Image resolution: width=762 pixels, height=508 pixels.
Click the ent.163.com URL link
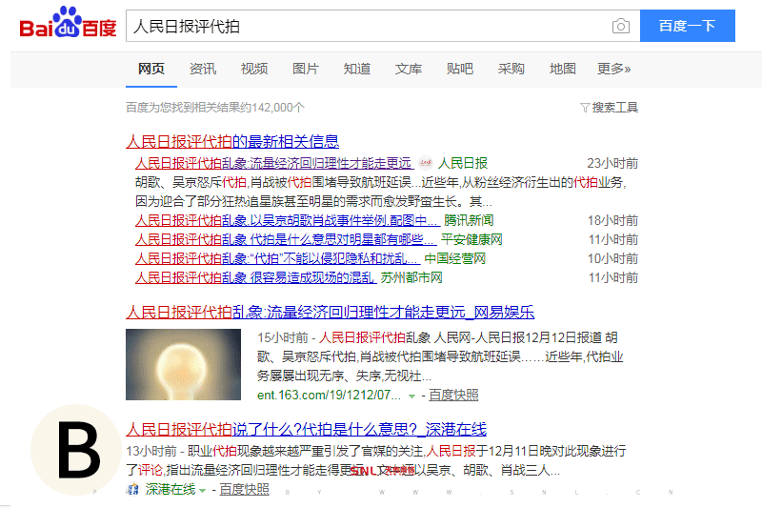coord(329,395)
